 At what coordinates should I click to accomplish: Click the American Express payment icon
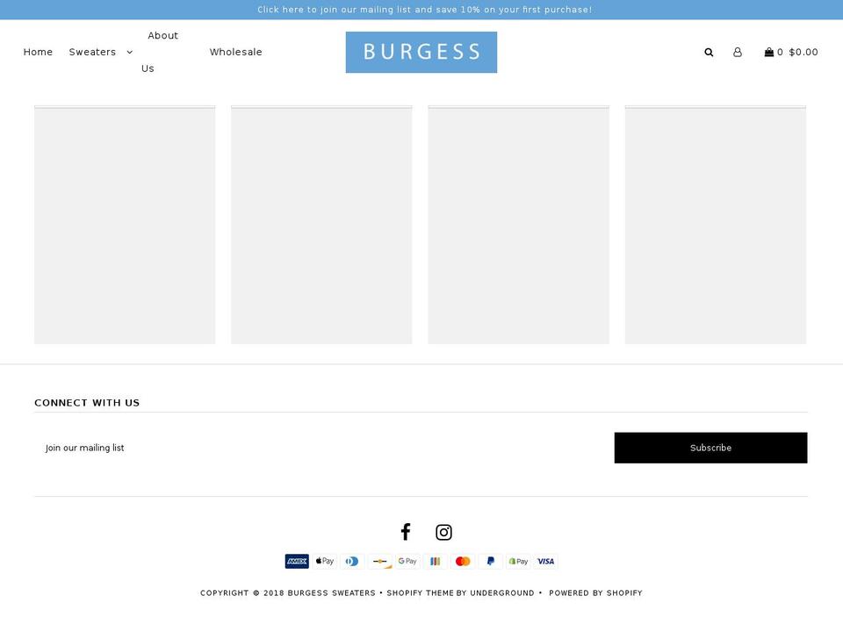(x=297, y=561)
